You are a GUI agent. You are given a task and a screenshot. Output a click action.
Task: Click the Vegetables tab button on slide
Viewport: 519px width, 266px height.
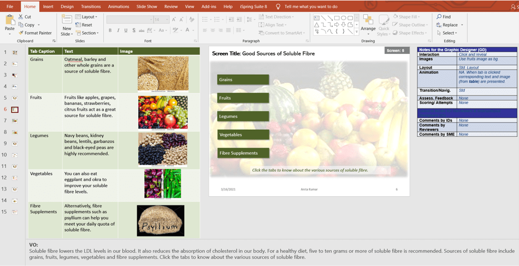coord(243,135)
